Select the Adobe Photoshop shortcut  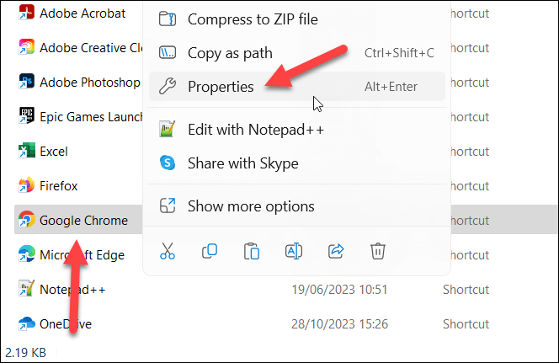point(89,82)
